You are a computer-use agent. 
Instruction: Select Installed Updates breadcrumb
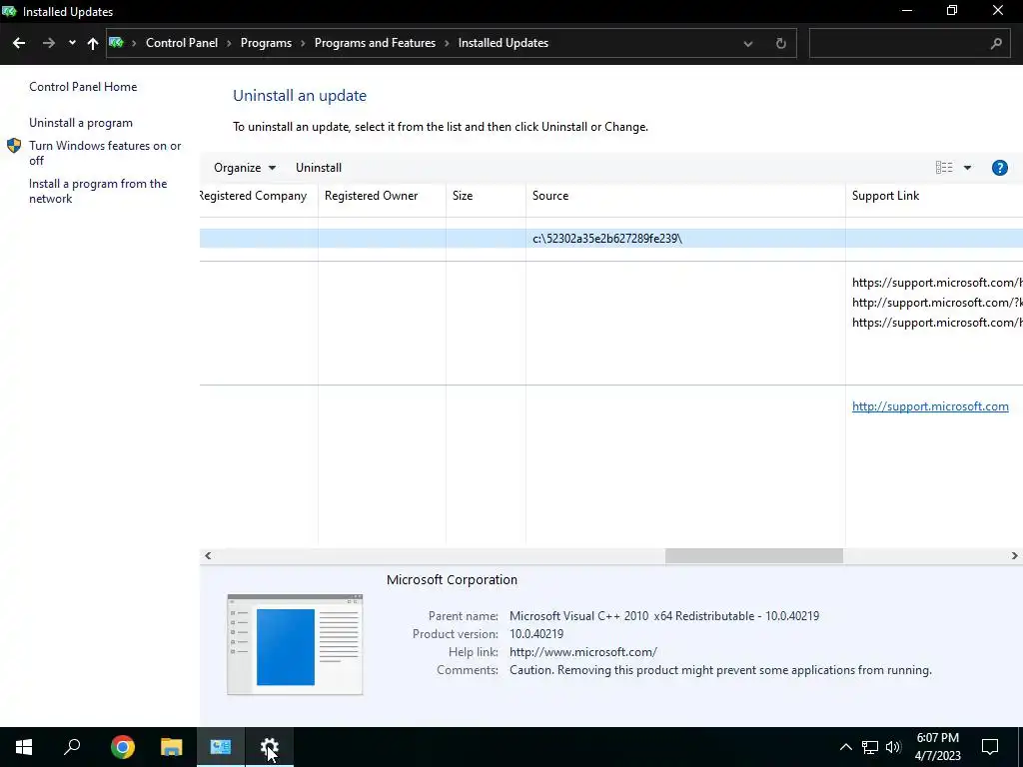tap(504, 43)
